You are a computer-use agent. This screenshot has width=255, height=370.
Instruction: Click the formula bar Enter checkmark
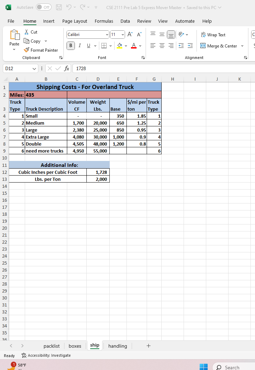(58, 68)
